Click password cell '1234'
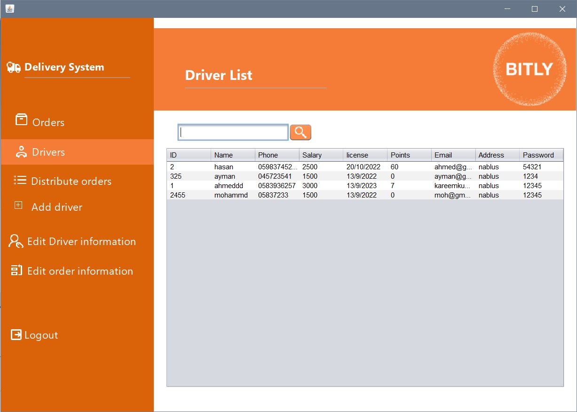 541,176
